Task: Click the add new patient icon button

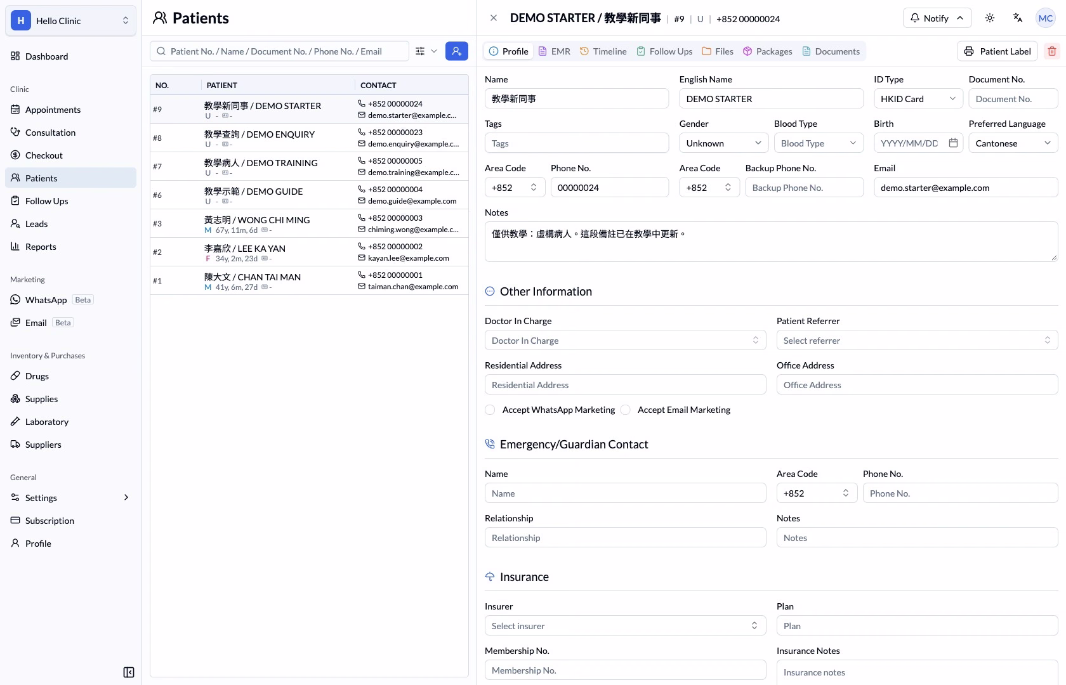Action: click(456, 51)
